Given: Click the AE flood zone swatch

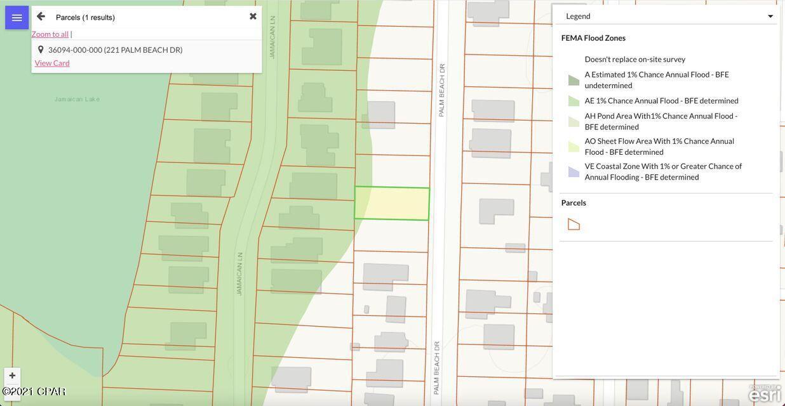Looking at the screenshot, I should (x=574, y=101).
